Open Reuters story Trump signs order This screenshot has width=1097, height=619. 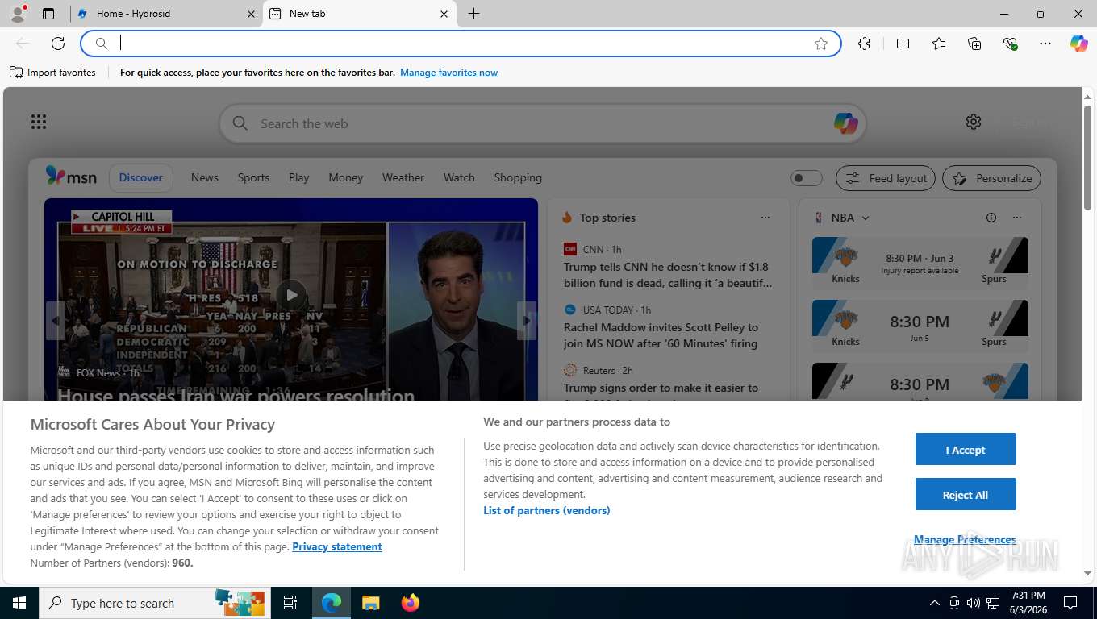[661, 388]
